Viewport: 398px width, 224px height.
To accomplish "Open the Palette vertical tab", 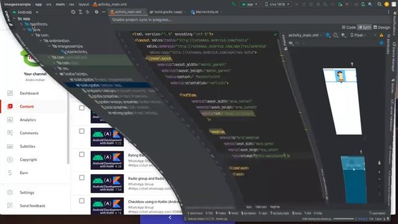I will pos(285,43).
